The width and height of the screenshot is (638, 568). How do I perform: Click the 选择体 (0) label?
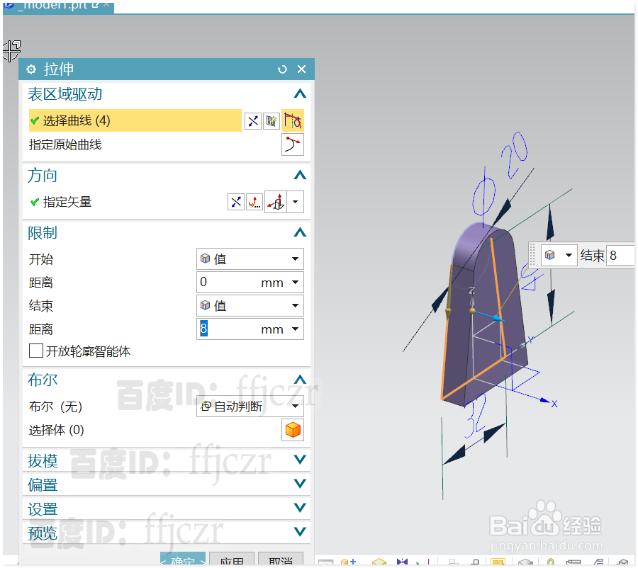[57, 430]
